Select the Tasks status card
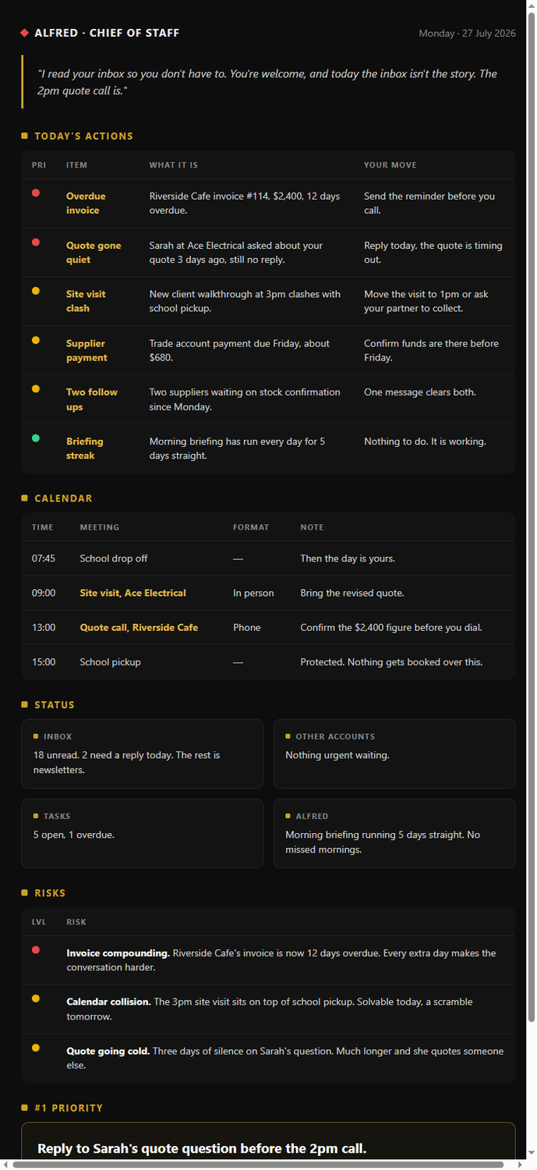This screenshot has width=537, height=1170. pyautogui.click(x=142, y=833)
